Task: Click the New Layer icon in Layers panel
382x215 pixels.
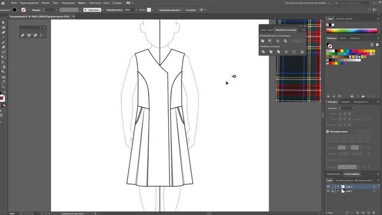Action: click(x=368, y=213)
